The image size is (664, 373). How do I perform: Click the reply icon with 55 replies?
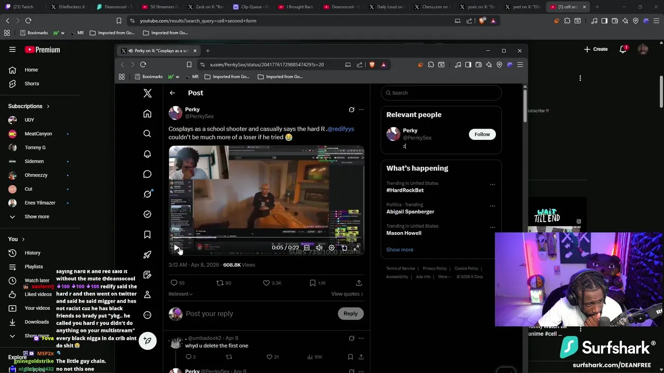click(174, 283)
